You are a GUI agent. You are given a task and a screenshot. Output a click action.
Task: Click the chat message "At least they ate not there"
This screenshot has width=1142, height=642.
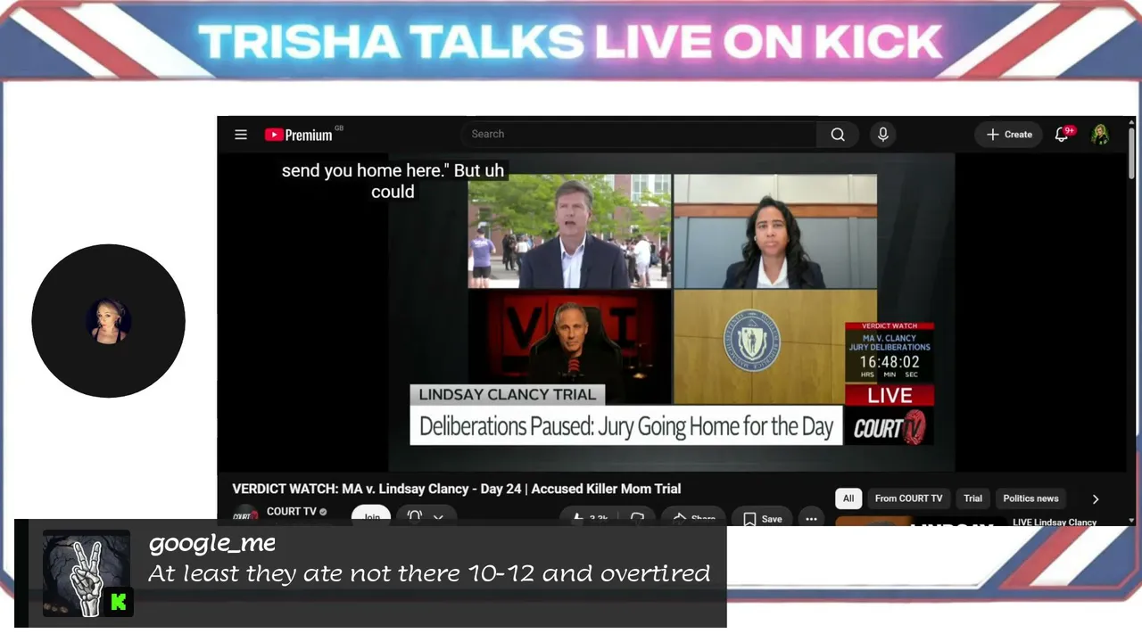coord(429,573)
